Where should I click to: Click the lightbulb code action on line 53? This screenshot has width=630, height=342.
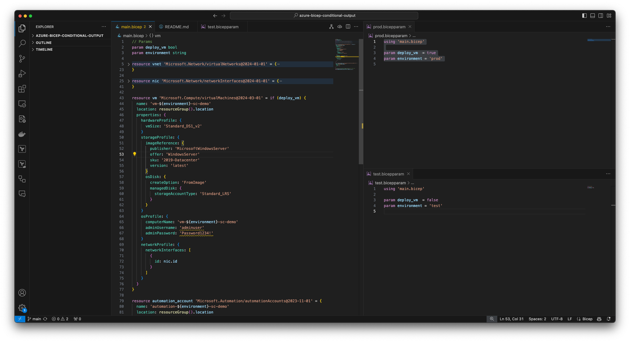tap(134, 154)
